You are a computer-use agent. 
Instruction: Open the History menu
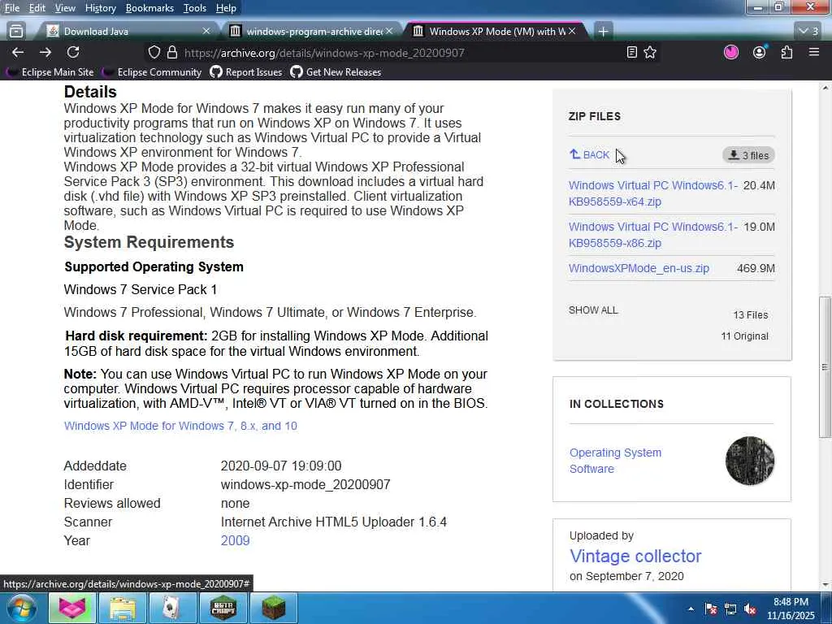(x=100, y=8)
